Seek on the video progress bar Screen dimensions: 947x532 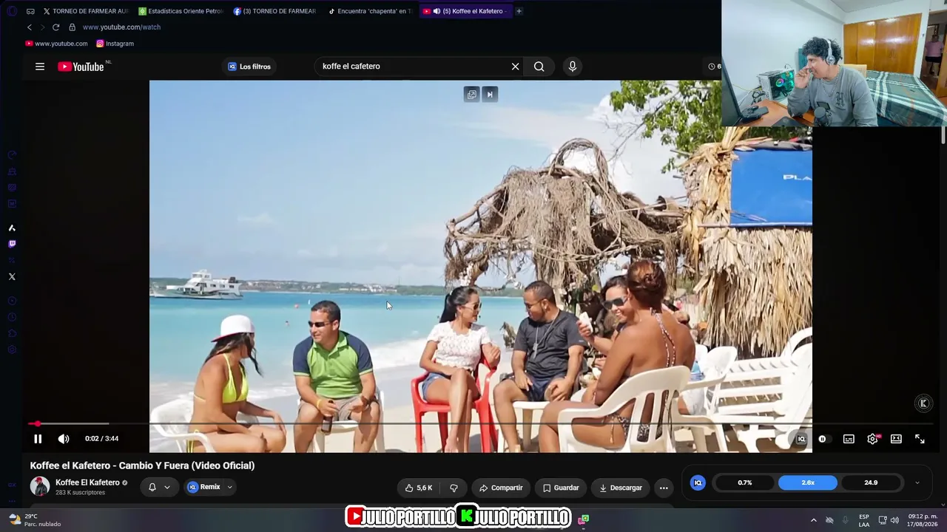481,423
